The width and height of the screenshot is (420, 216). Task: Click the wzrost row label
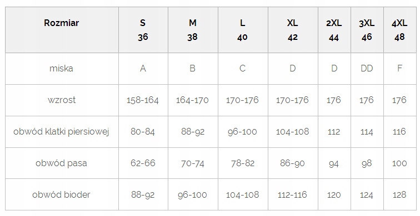point(62,100)
